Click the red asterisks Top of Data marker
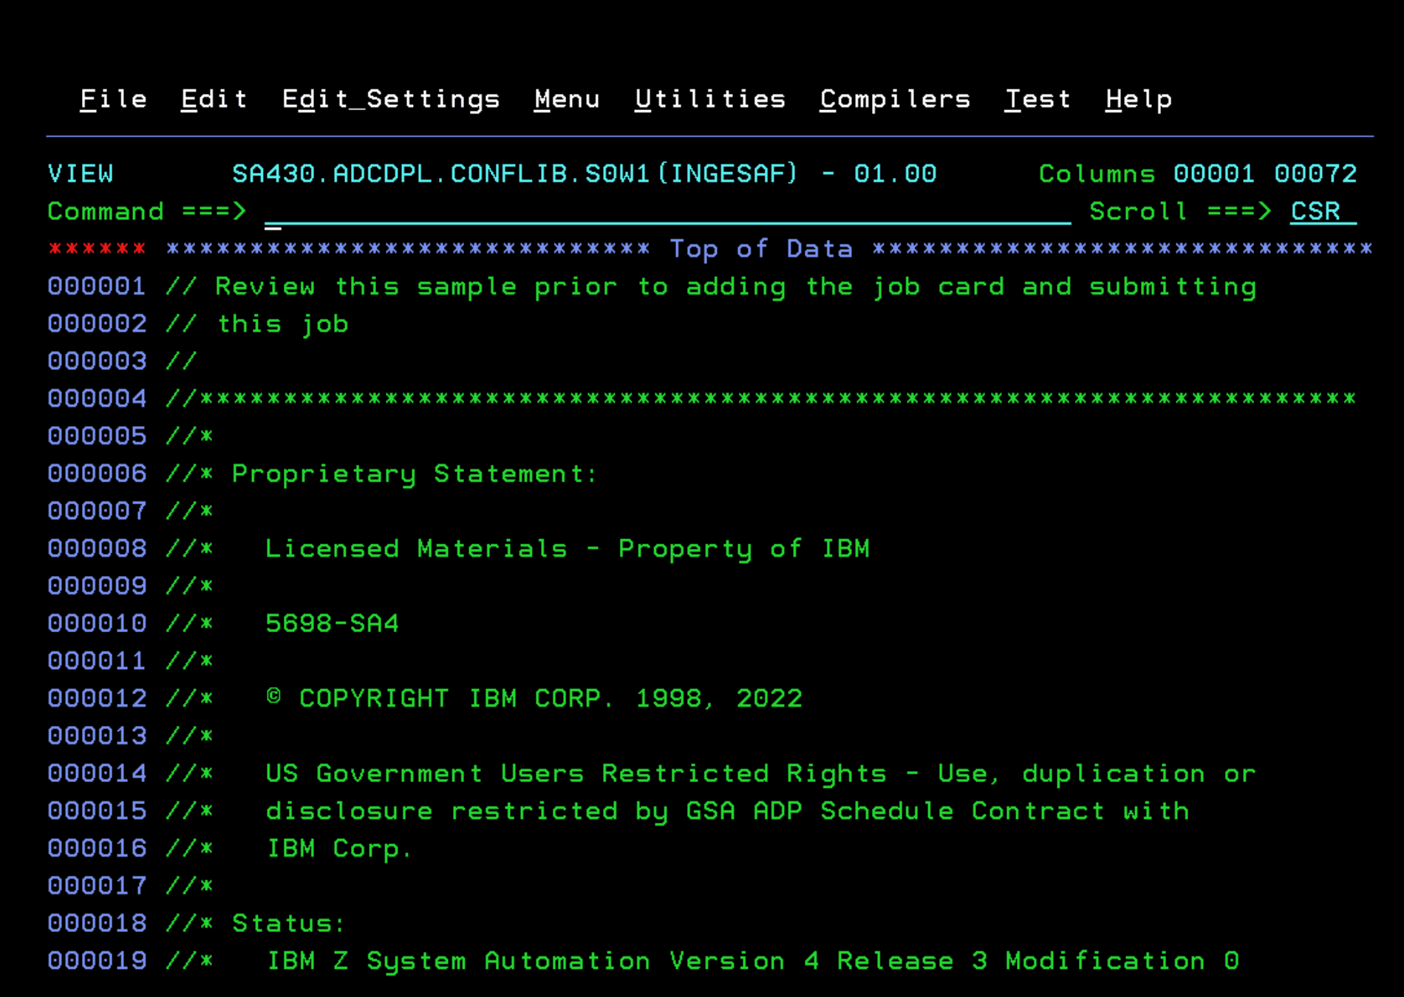 click(x=97, y=249)
